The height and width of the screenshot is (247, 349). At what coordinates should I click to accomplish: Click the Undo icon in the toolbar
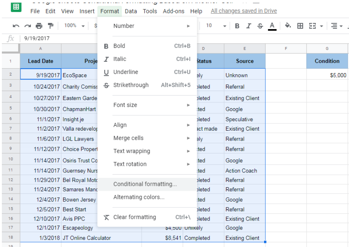(16, 26)
